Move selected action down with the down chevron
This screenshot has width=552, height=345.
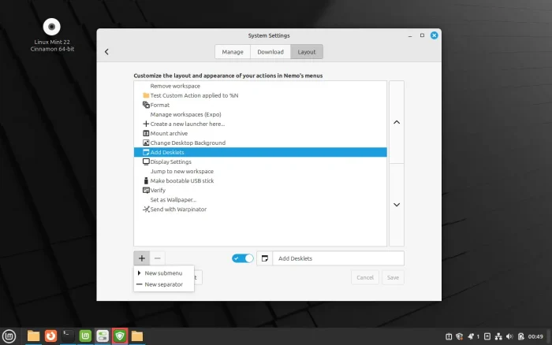click(397, 205)
